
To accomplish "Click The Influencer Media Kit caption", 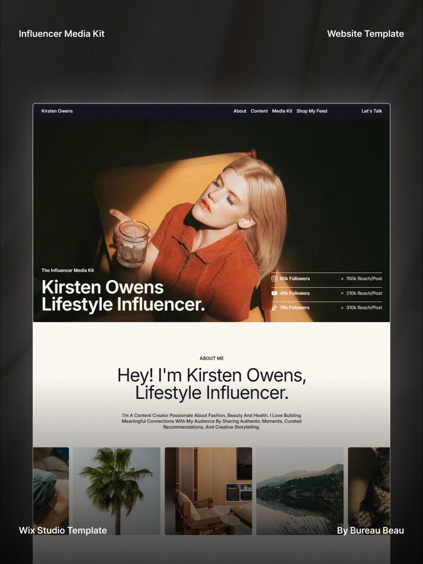I will click(68, 270).
